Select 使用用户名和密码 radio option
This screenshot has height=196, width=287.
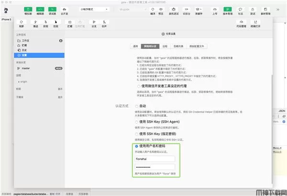coord(136,146)
